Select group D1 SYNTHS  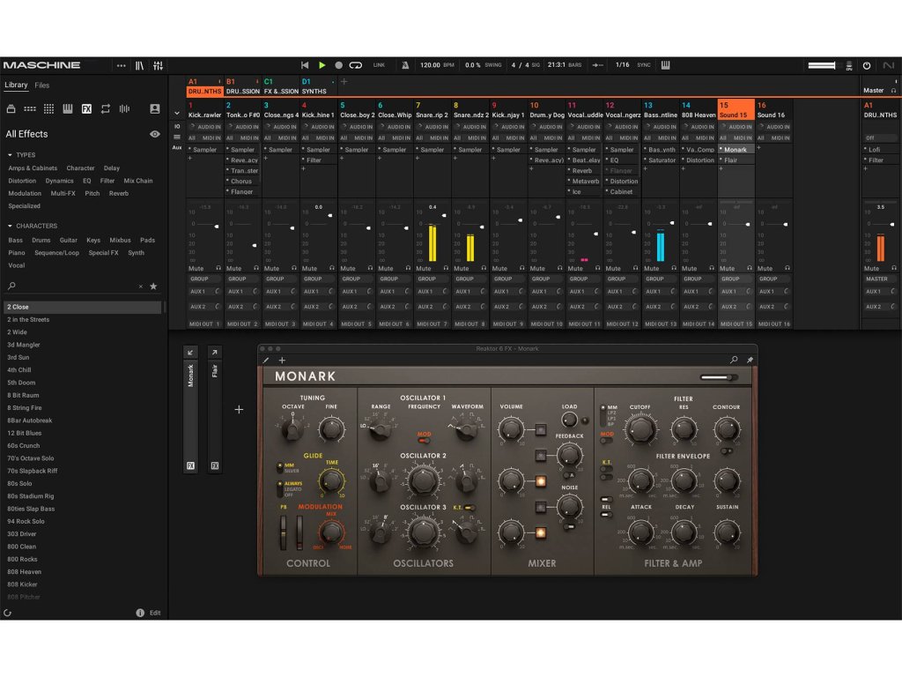pyautogui.click(x=318, y=86)
